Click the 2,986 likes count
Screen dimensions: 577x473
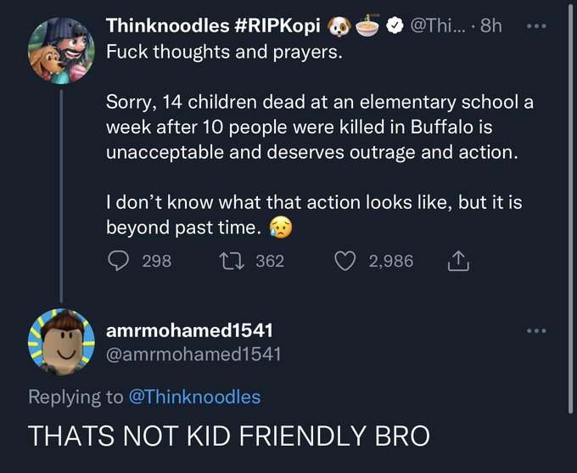[x=391, y=261]
